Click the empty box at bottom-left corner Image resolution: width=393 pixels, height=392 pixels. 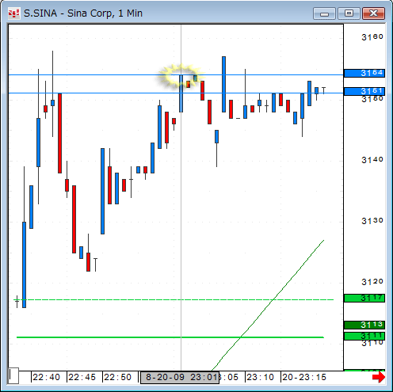point(13,375)
